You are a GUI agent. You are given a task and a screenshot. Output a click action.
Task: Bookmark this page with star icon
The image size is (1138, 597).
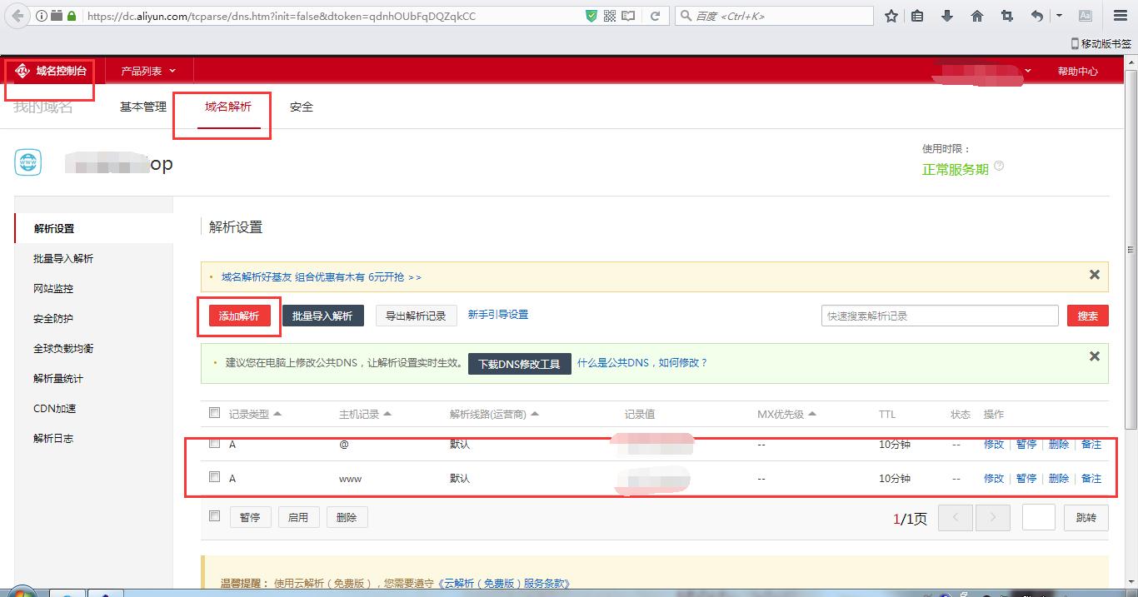pyautogui.click(x=891, y=16)
